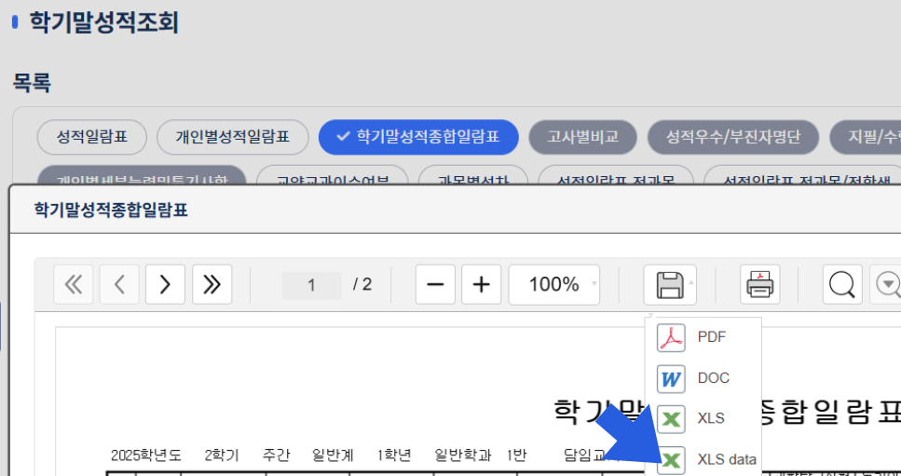Viewport: 901px width, 476px height.
Task: Jump to last page of report
Action: pyautogui.click(x=212, y=284)
